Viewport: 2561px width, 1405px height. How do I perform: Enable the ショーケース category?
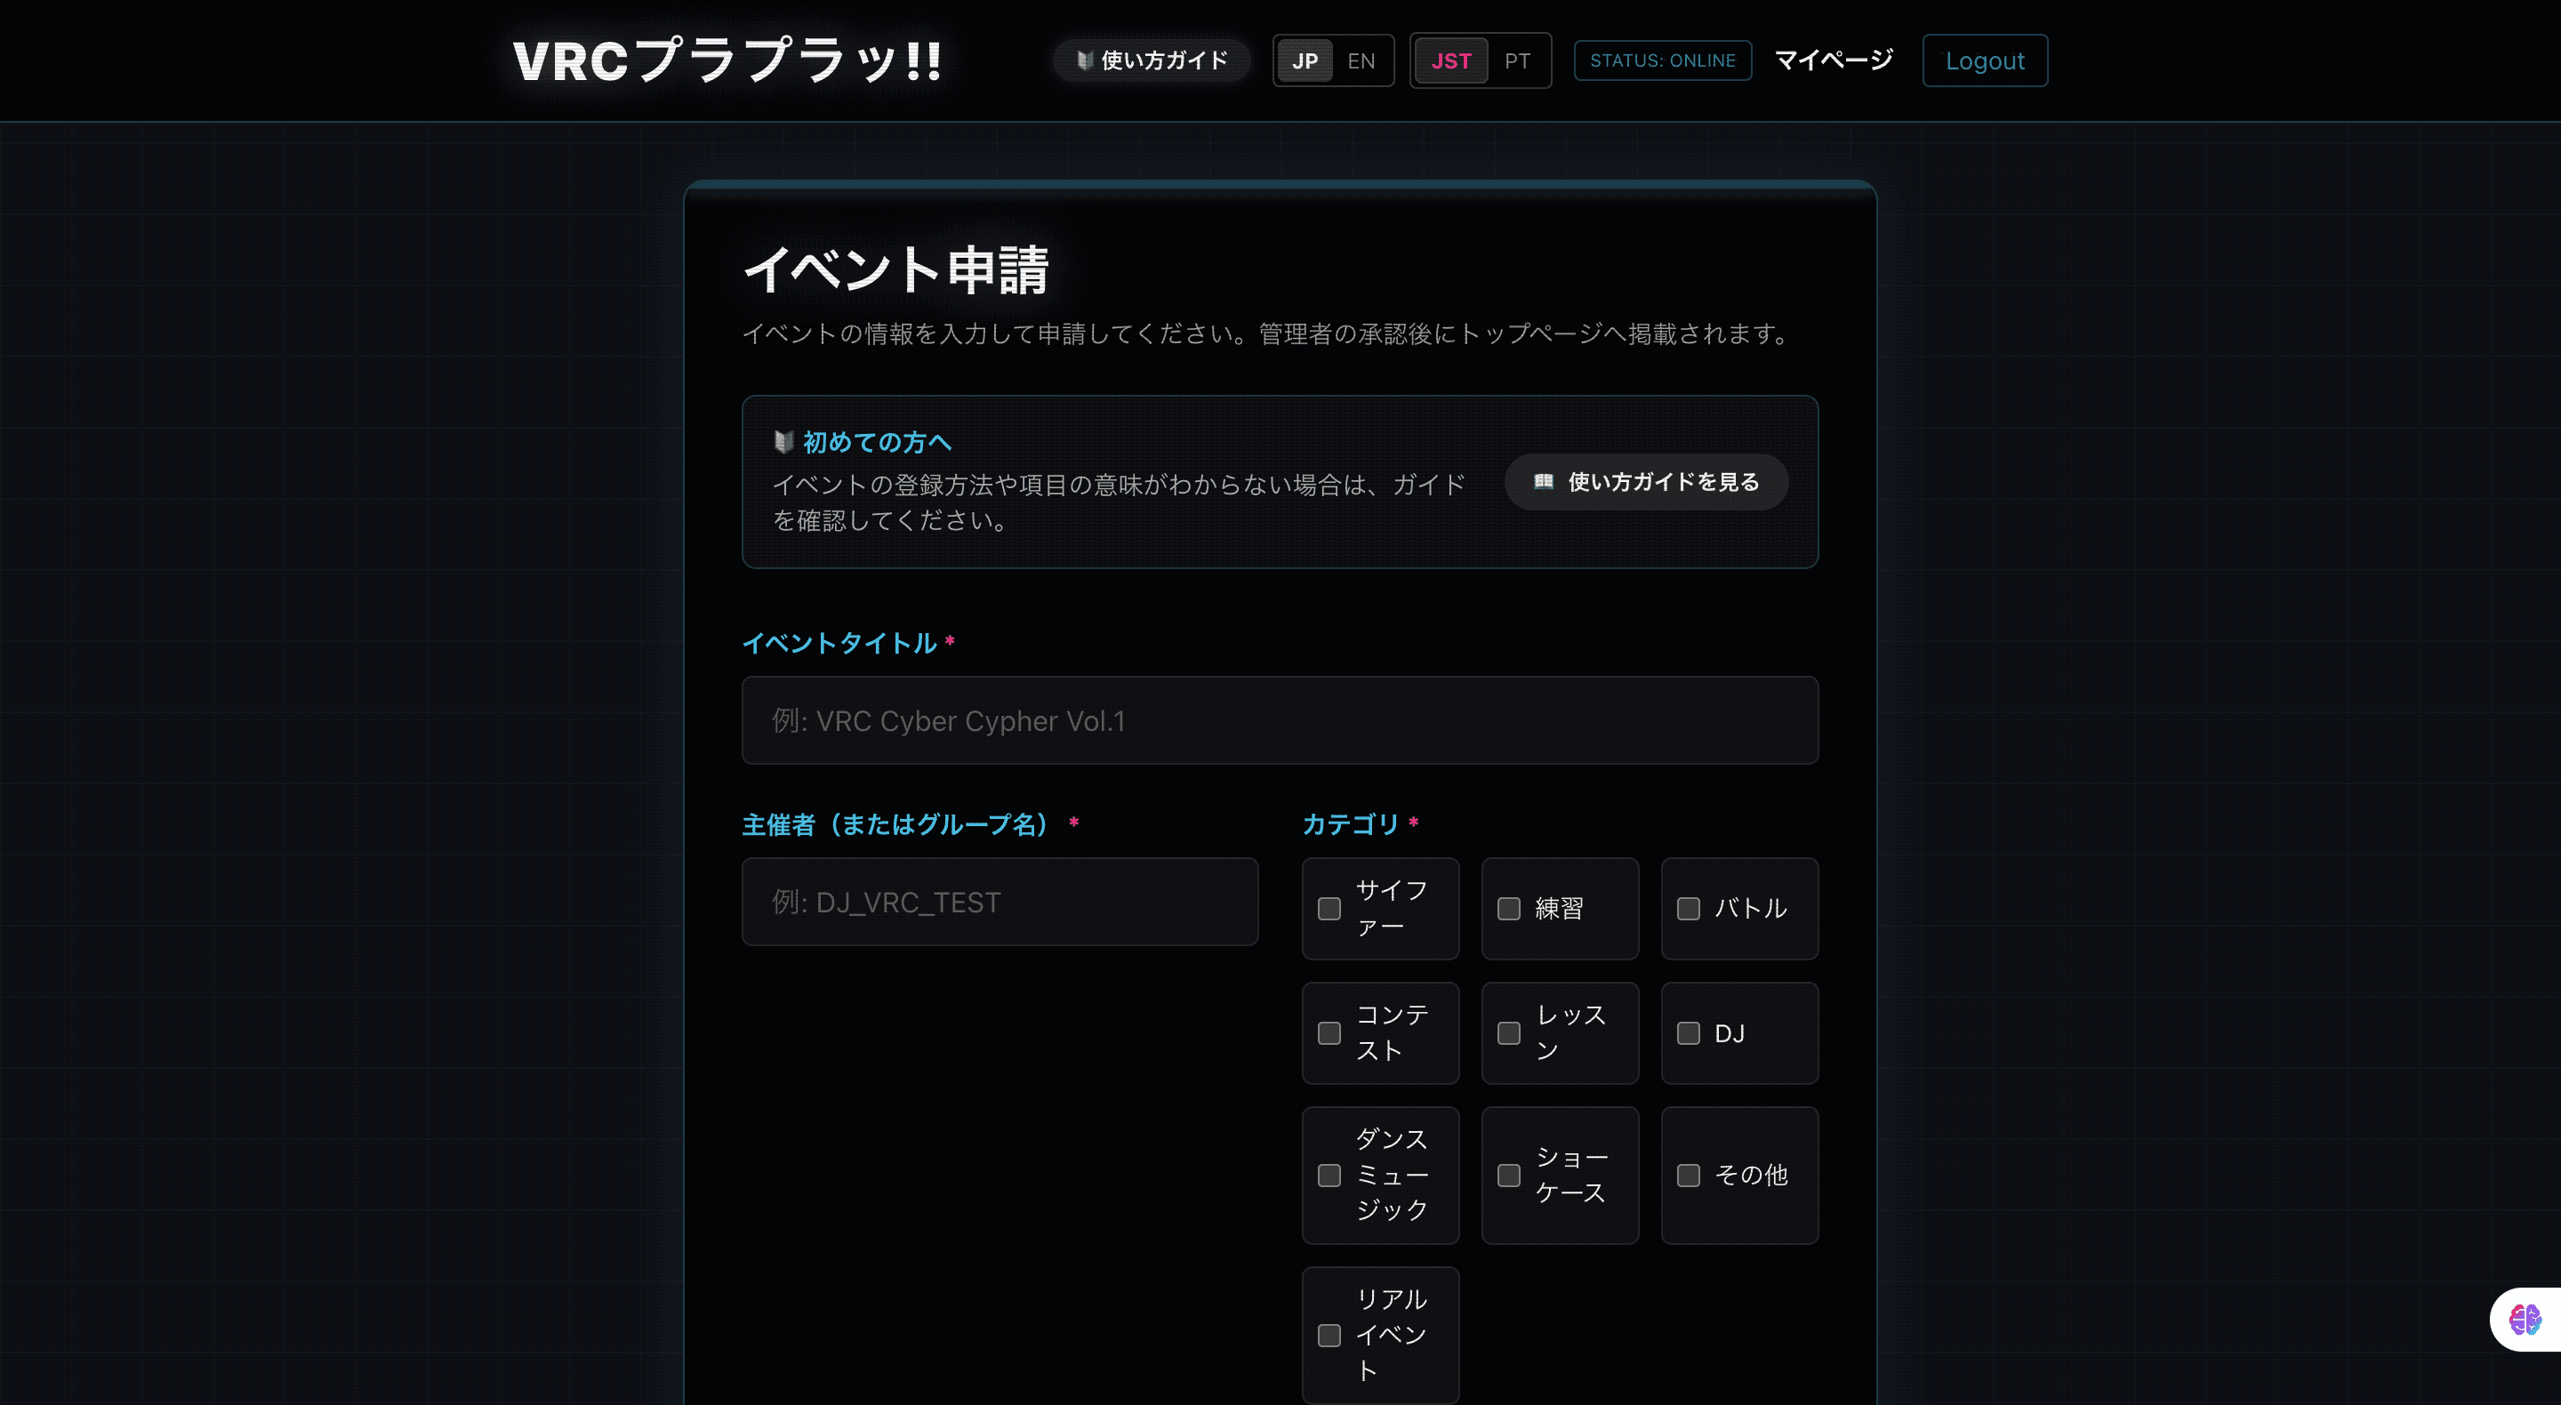pos(1508,1176)
